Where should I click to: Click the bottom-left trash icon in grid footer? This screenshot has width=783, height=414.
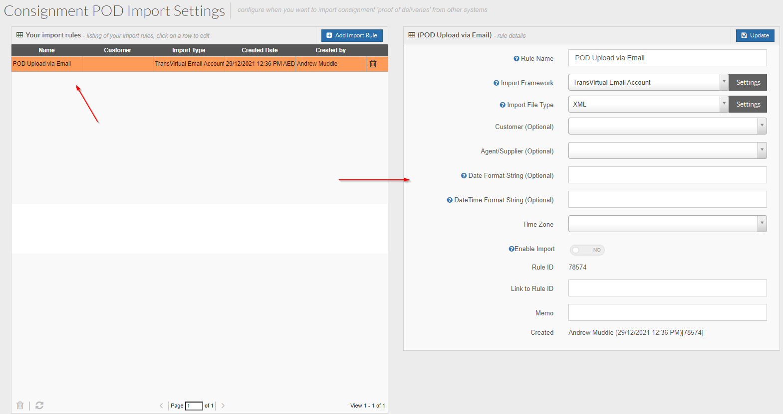click(x=20, y=406)
